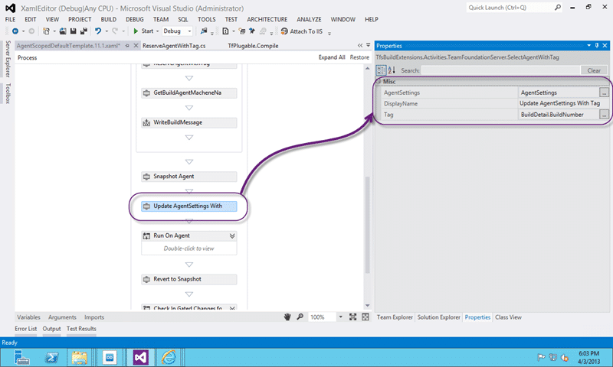Click the document page toolbar icon
The image size is (613, 367).
[x=225, y=31]
